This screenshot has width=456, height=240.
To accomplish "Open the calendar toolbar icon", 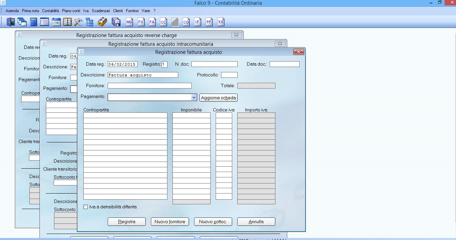I will tap(56, 22).
